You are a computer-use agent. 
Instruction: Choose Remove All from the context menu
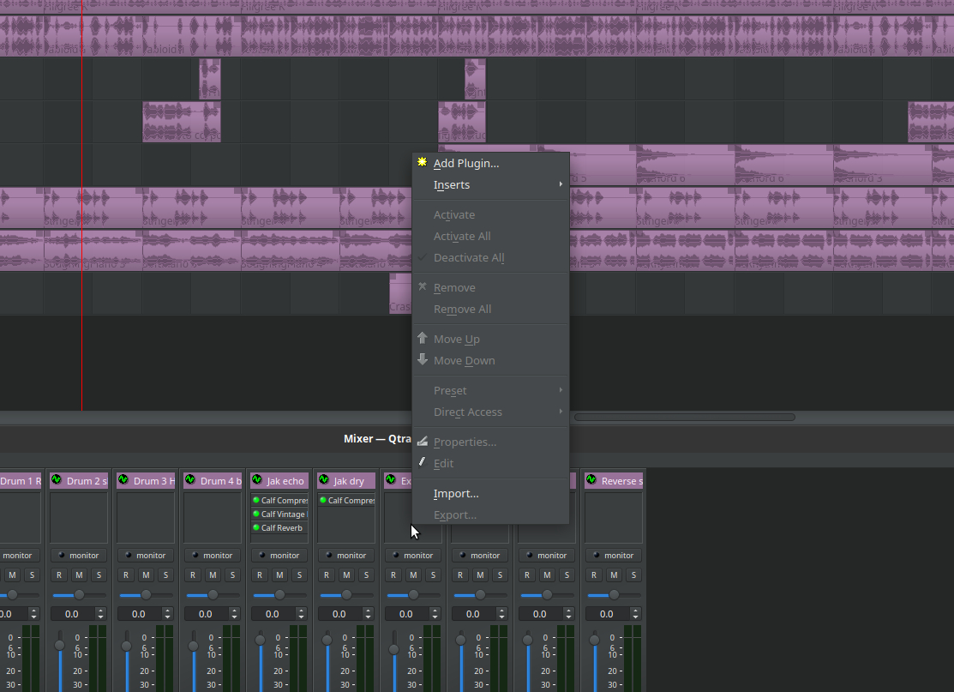coord(490,309)
